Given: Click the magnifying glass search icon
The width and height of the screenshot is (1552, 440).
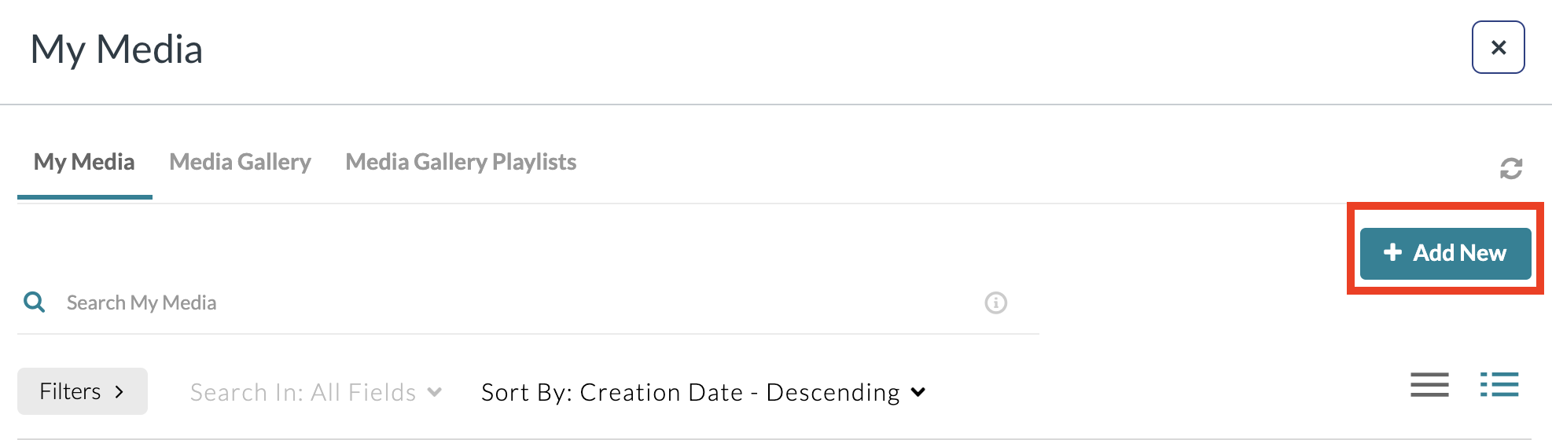Looking at the screenshot, I should [x=35, y=302].
